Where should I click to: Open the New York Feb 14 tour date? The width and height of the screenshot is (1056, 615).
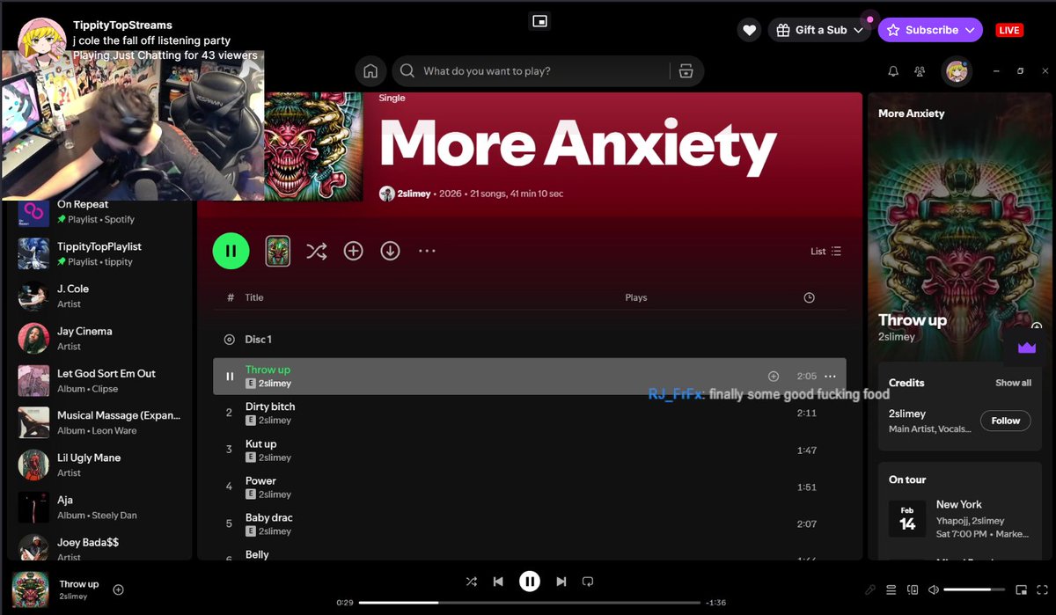(x=960, y=519)
